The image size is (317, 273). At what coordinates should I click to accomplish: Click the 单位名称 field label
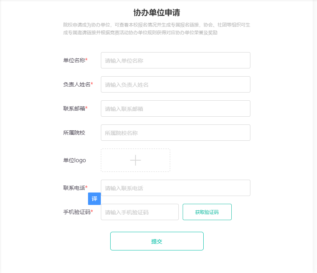tap(74, 60)
